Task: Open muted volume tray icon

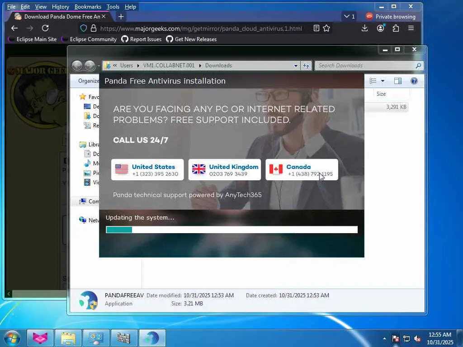Action: (417, 339)
